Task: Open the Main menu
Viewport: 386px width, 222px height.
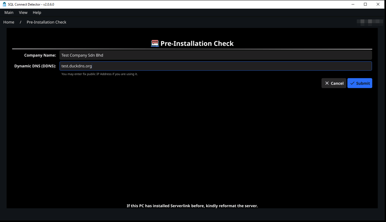Action: (x=9, y=12)
